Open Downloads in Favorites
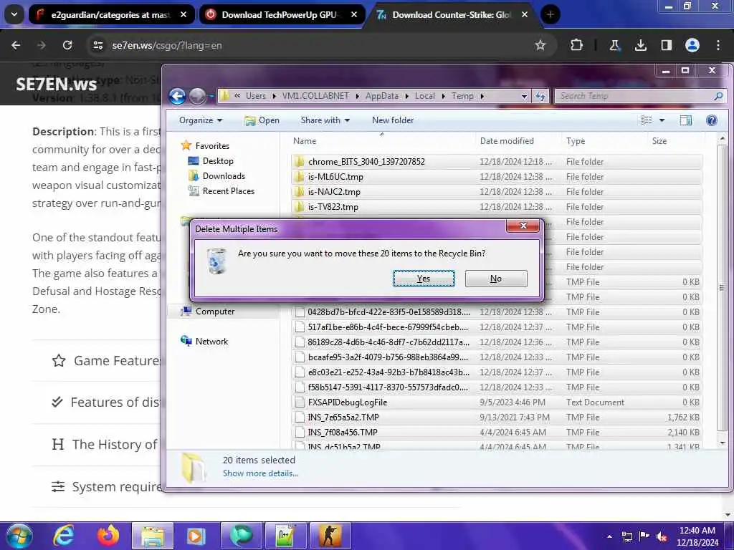The image size is (734, 550). [x=224, y=176]
